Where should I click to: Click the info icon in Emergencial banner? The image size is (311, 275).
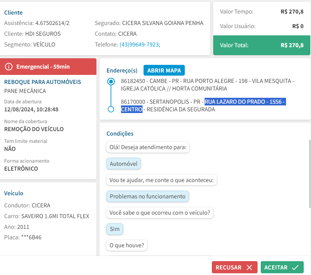(x=9, y=67)
